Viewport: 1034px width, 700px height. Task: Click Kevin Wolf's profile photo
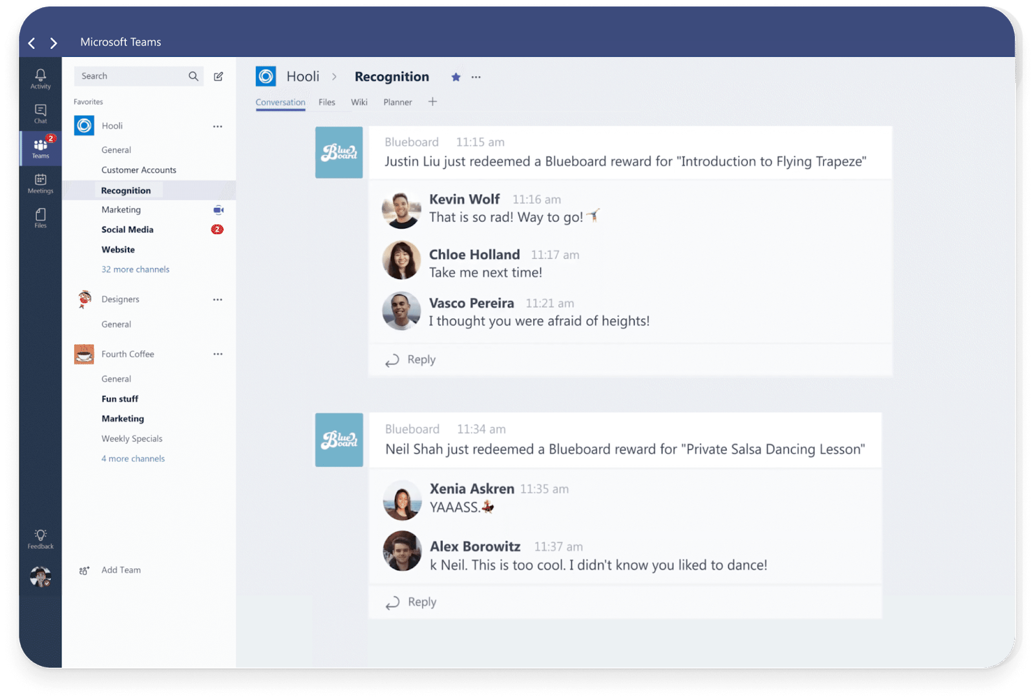pyautogui.click(x=401, y=210)
